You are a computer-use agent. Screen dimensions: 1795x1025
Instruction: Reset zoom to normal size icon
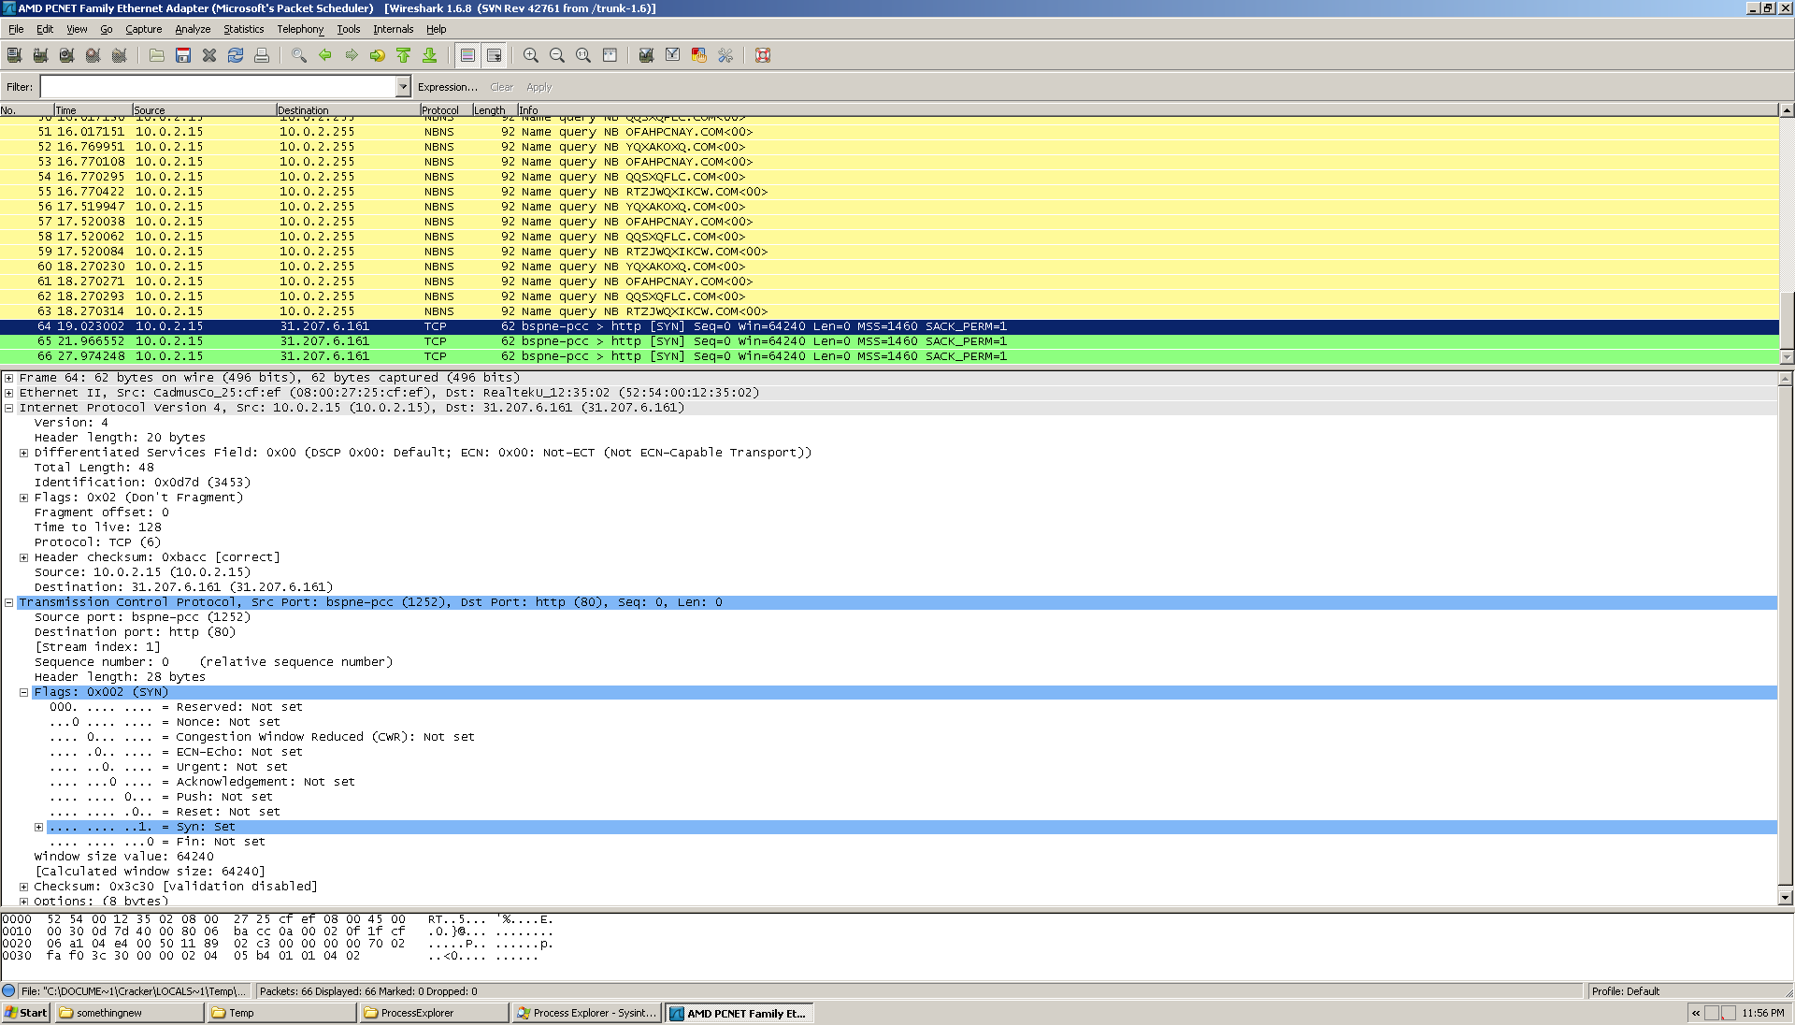point(583,56)
